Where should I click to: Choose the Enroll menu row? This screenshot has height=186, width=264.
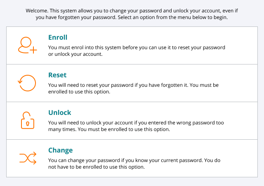pos(132,45)
